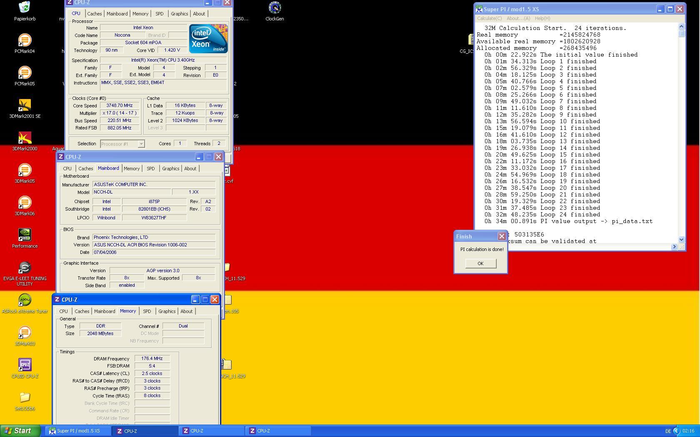Open the ClockGen desktop icon
Screen dimensions: 700x437
point(275,7)
